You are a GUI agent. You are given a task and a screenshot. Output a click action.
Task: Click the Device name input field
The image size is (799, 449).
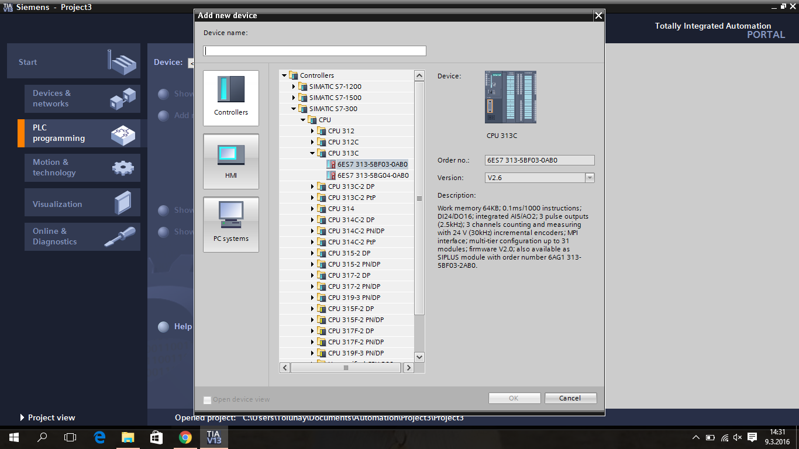tap(315, 51)
